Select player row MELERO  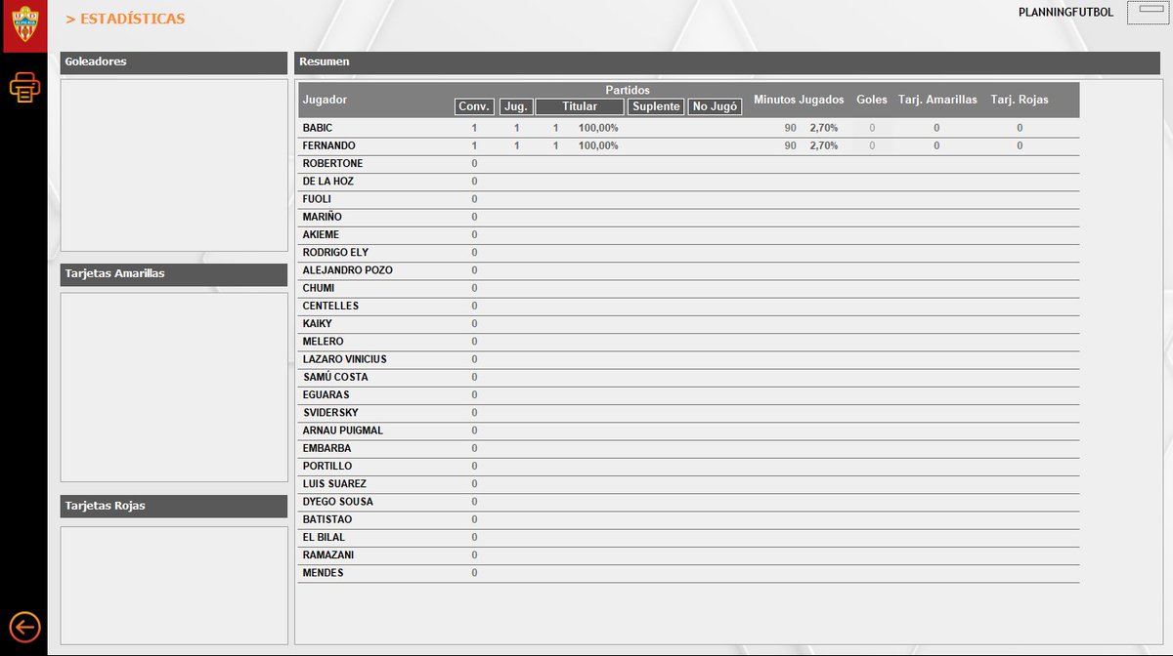coord(689,342)
